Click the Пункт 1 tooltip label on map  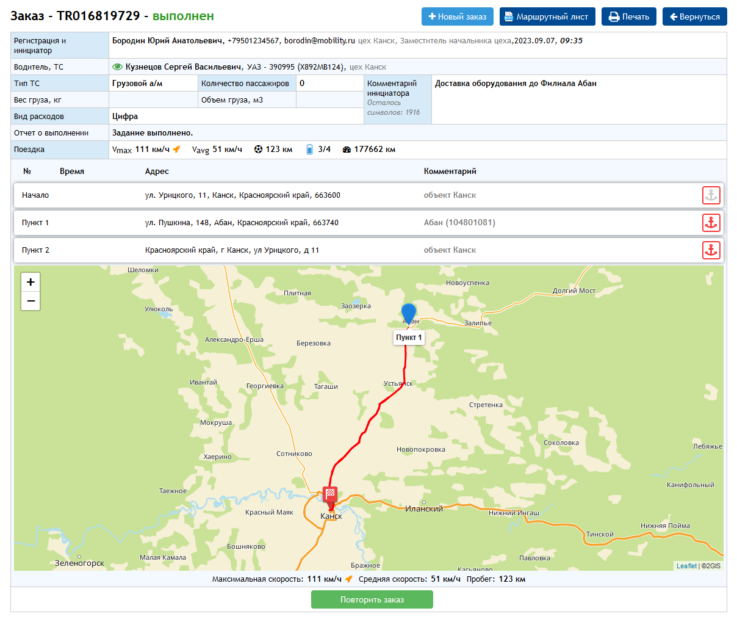coord(408,338)
